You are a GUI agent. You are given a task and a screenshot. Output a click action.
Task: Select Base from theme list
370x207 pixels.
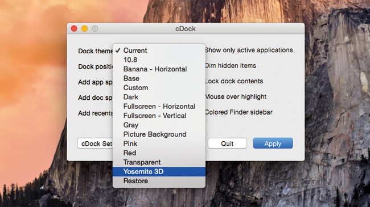tap(159, 78)
